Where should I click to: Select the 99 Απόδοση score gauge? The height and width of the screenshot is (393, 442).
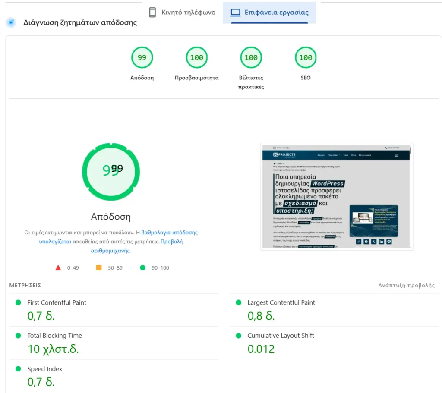click(x=142, y=57)
